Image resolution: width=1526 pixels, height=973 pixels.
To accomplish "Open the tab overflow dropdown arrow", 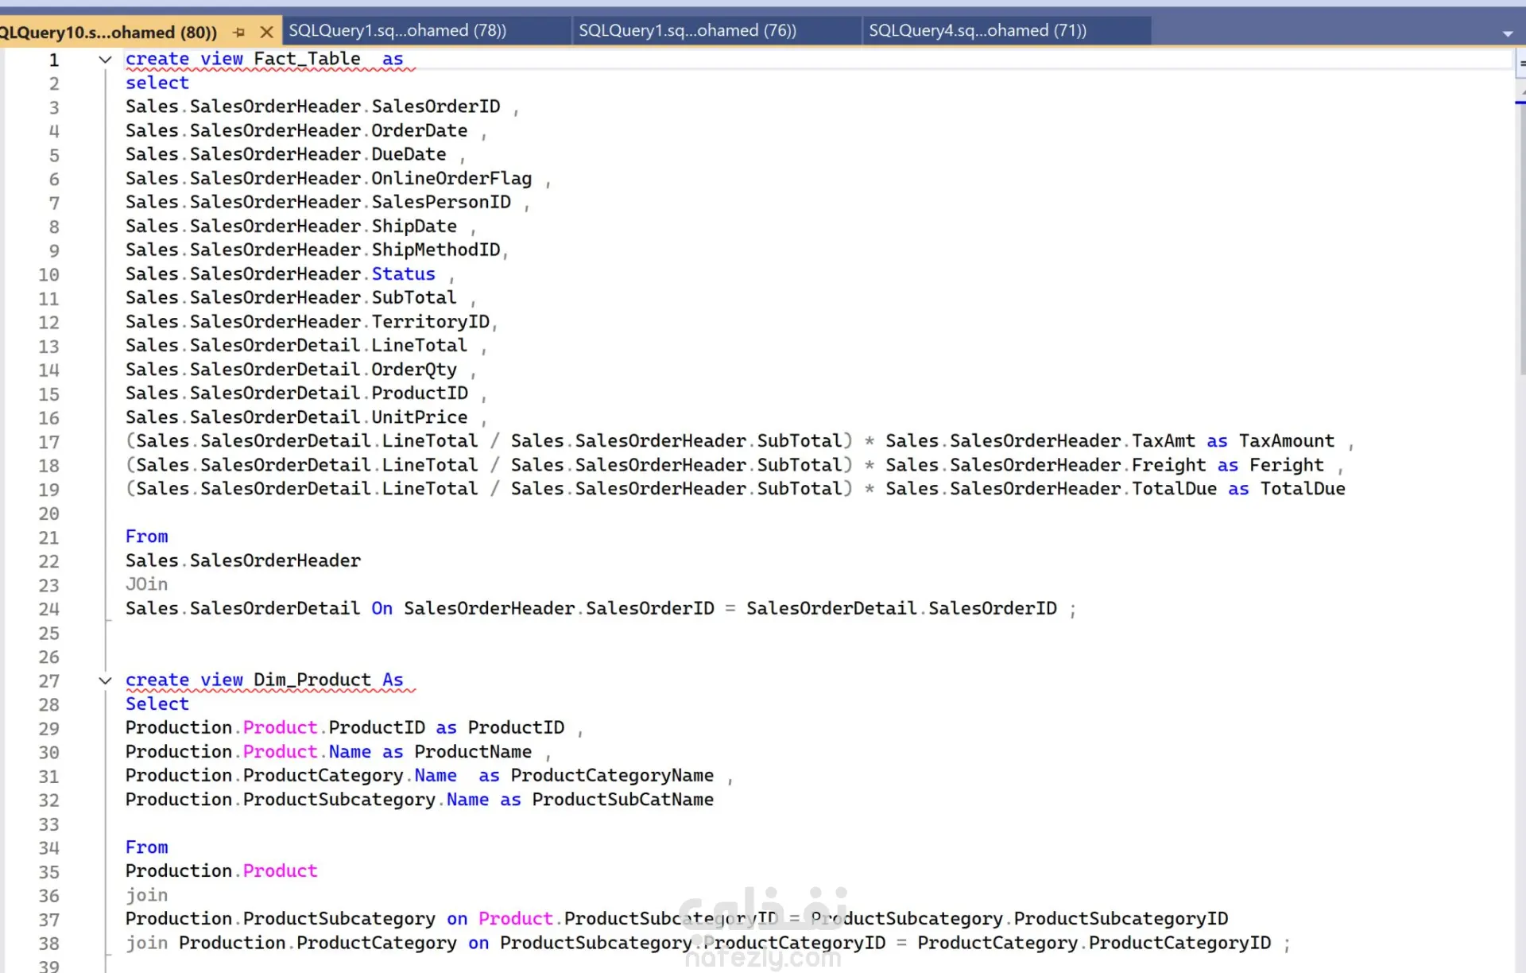I will (1508, 33).
